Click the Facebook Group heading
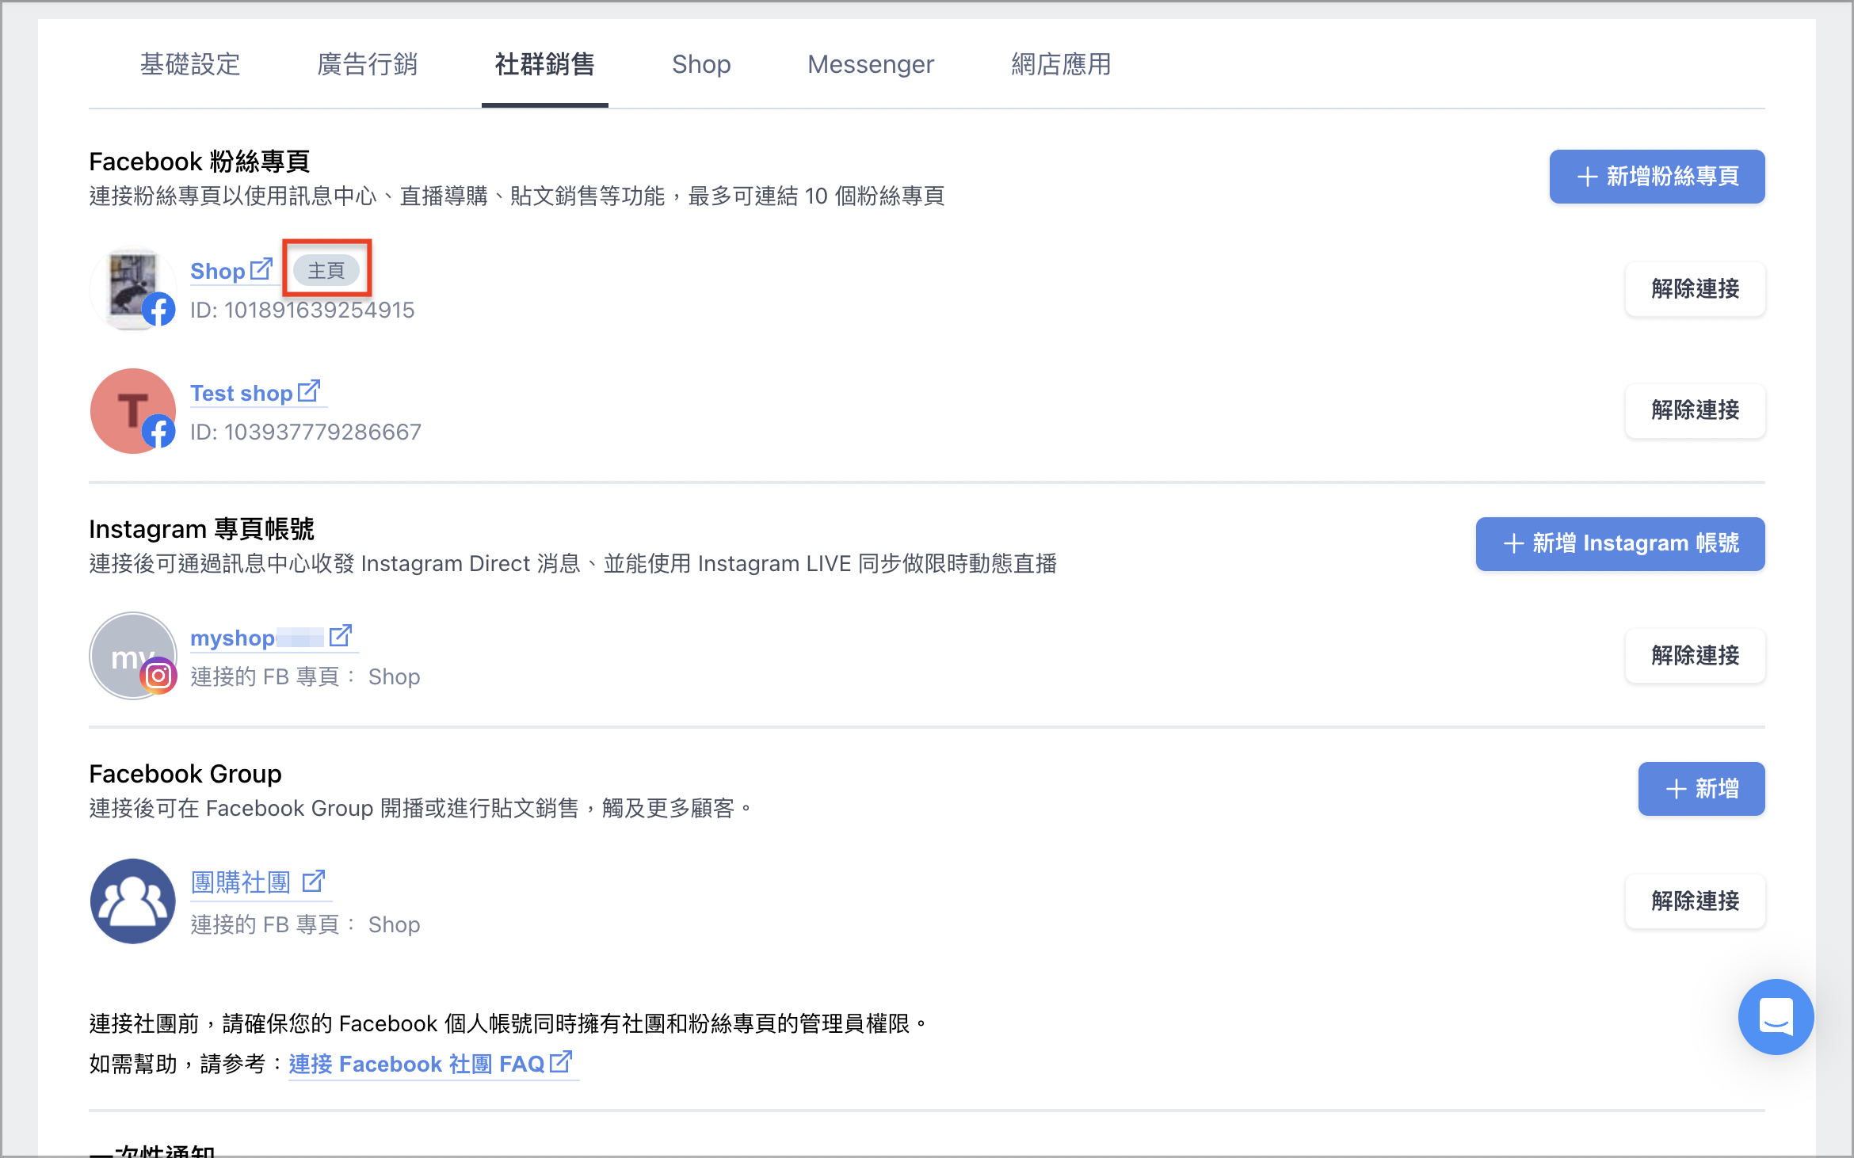1854x1158 pixels. point(185,774)
